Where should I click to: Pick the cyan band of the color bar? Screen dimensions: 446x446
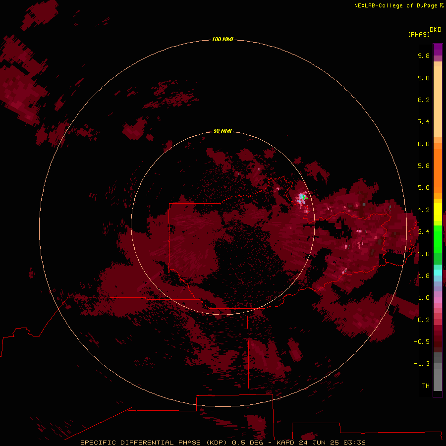[x=438, y=273]
